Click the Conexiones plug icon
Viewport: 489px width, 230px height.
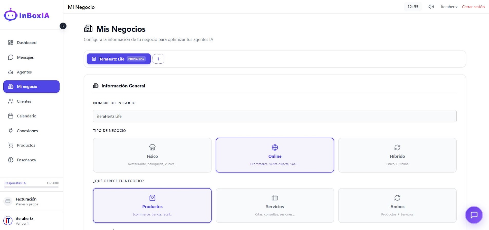[11, 131]
